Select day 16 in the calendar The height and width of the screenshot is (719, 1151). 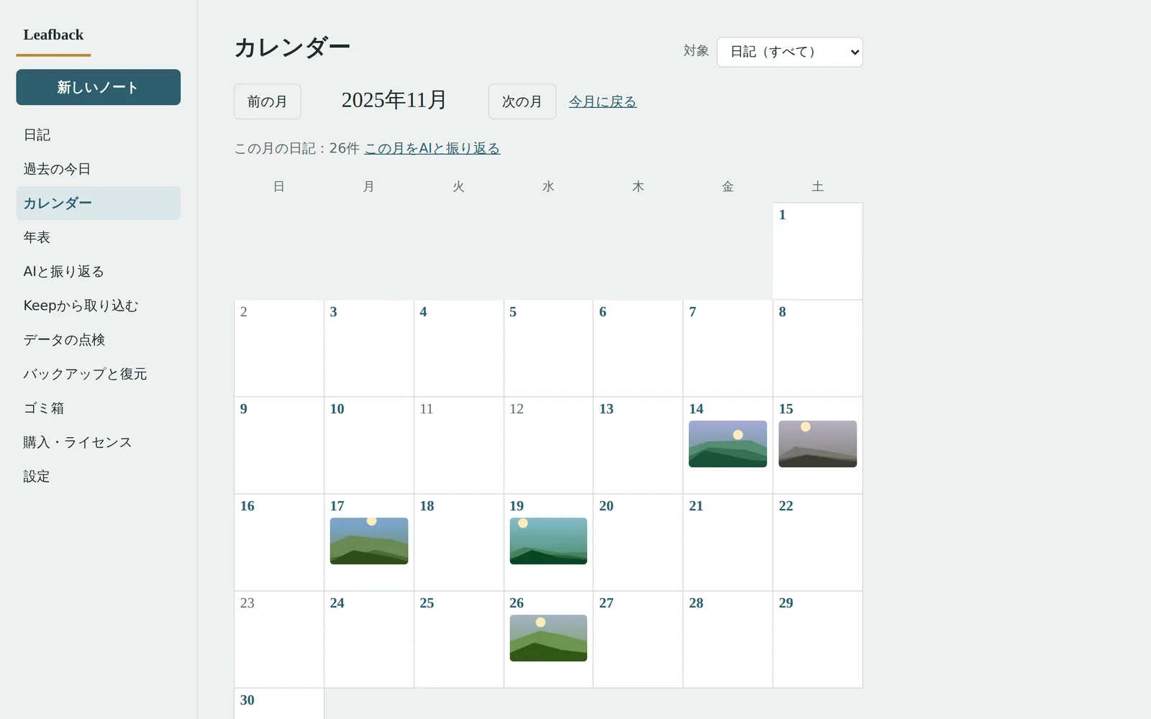tap(279, 542)
